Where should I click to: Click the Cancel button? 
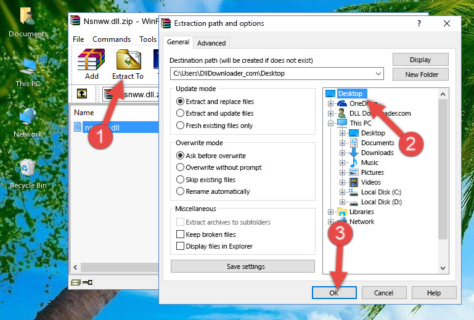click(x=383, y=293)
